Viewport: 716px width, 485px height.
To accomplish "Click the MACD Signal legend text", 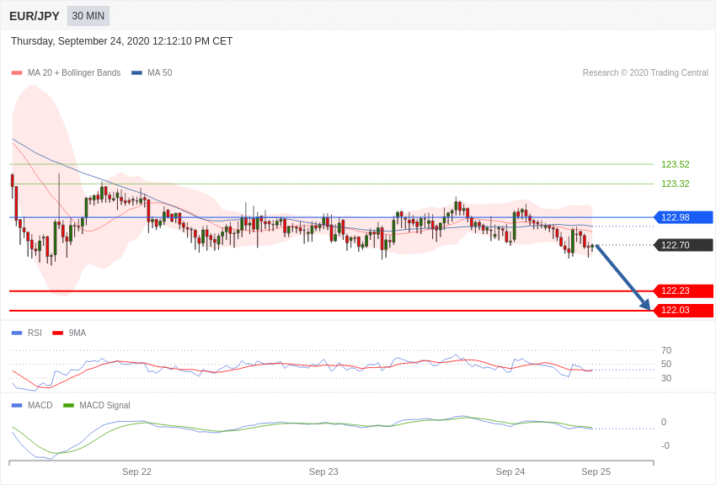I will tap(104, 405).
